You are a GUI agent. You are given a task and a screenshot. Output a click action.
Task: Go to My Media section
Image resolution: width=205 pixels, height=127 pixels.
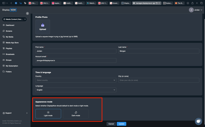tap(9, 37)
